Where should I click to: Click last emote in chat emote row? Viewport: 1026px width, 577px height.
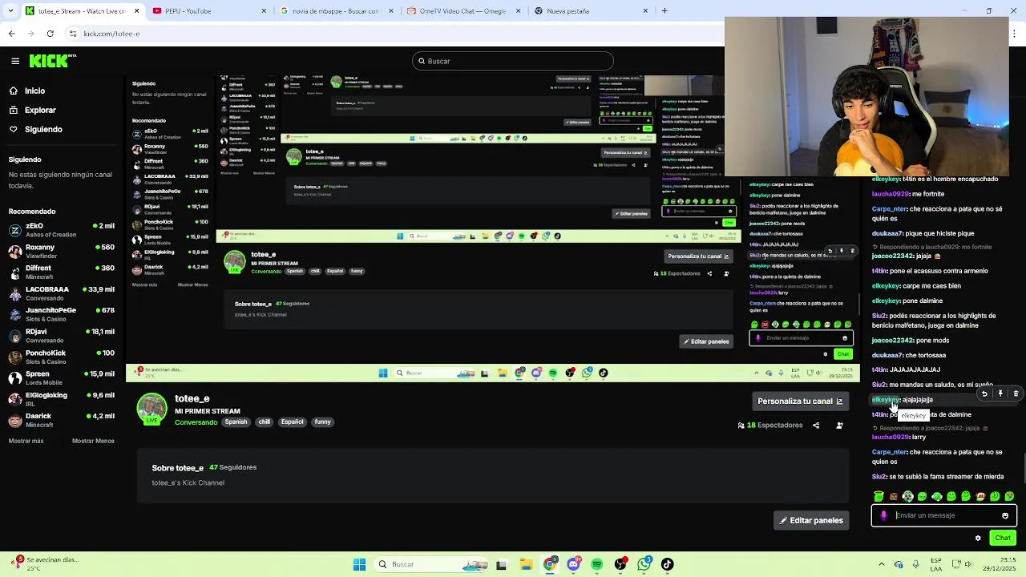[1009, 496]
